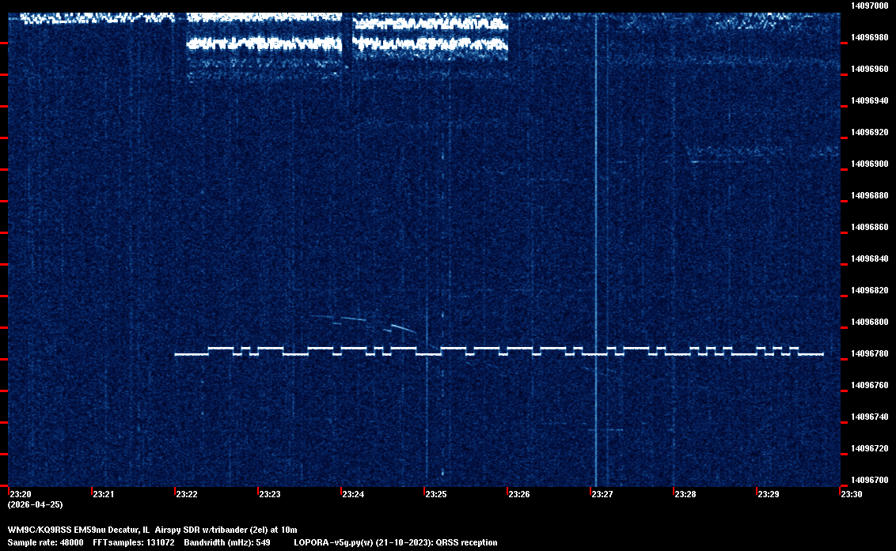The width and height of the screenshot is (896, 551).
Task: Select the 14096700 frequency label
Action: tap(870, 480)
